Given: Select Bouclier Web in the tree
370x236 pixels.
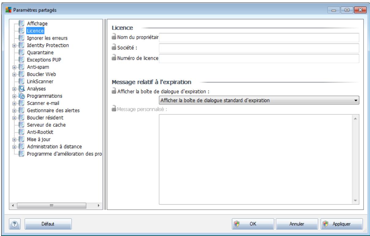Looking at the screenshot, I should click(41, 75).
